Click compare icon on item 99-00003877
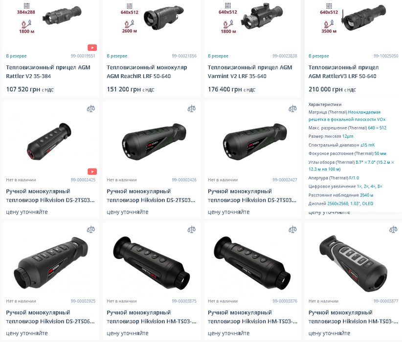 (x=393, y=229)
